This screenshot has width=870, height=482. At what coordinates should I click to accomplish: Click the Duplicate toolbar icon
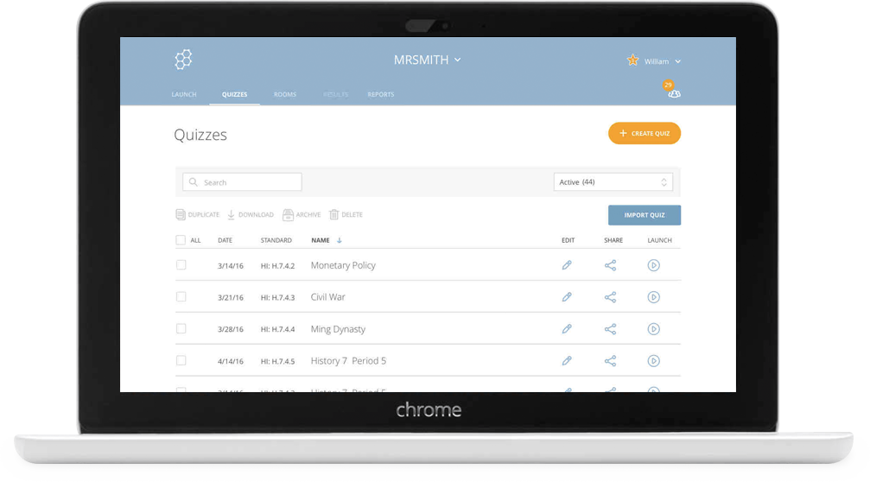(x=181, y=215)
